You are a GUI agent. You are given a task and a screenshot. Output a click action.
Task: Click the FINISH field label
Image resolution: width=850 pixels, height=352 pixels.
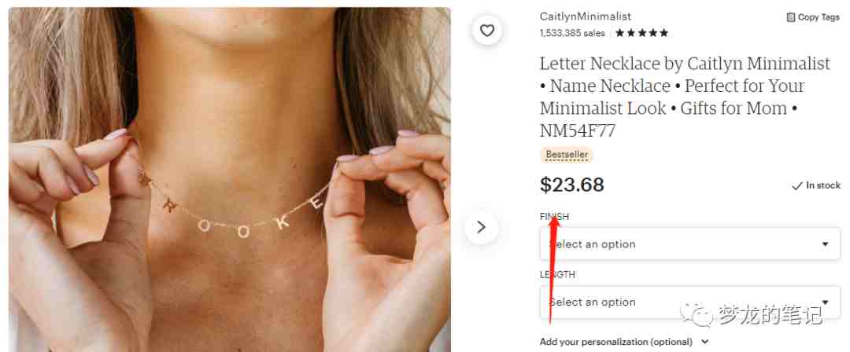[555, 217]
